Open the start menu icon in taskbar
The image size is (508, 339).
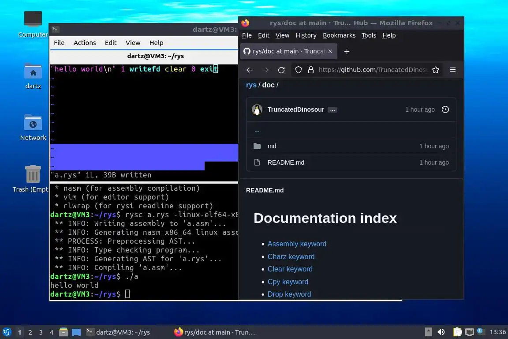(x=7, y=332)
